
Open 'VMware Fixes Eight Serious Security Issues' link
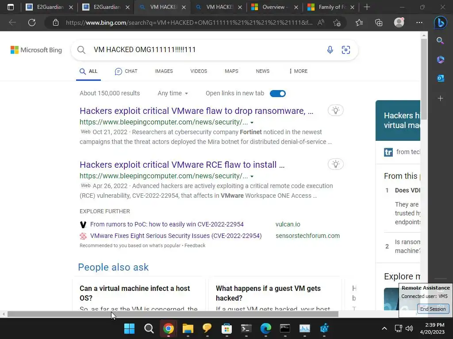pyautogui.click(x=176, y=236)
